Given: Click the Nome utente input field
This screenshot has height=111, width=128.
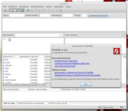Looking at the screenshot, I should 45,15.
